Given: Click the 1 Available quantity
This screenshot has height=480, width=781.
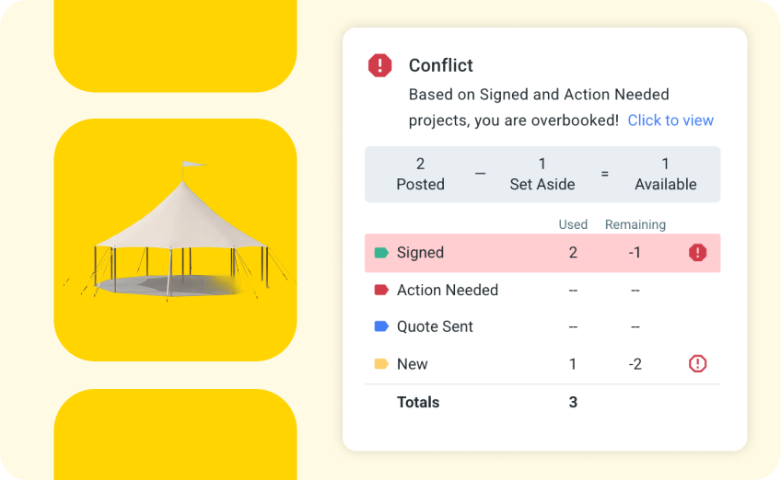Looking at the screenshot, I should click(x=665, y=174).
